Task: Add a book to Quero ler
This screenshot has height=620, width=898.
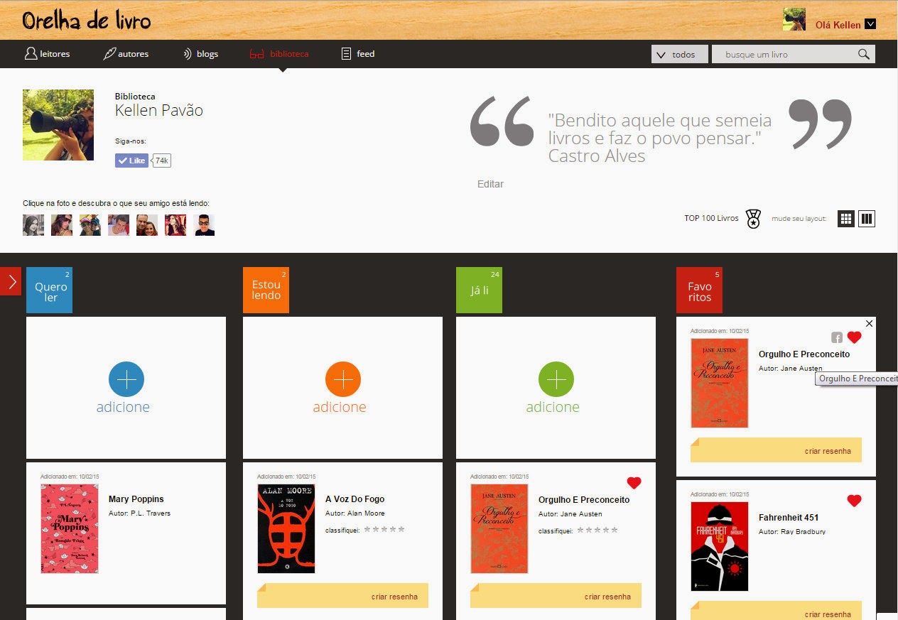Action: coord(126,379)
